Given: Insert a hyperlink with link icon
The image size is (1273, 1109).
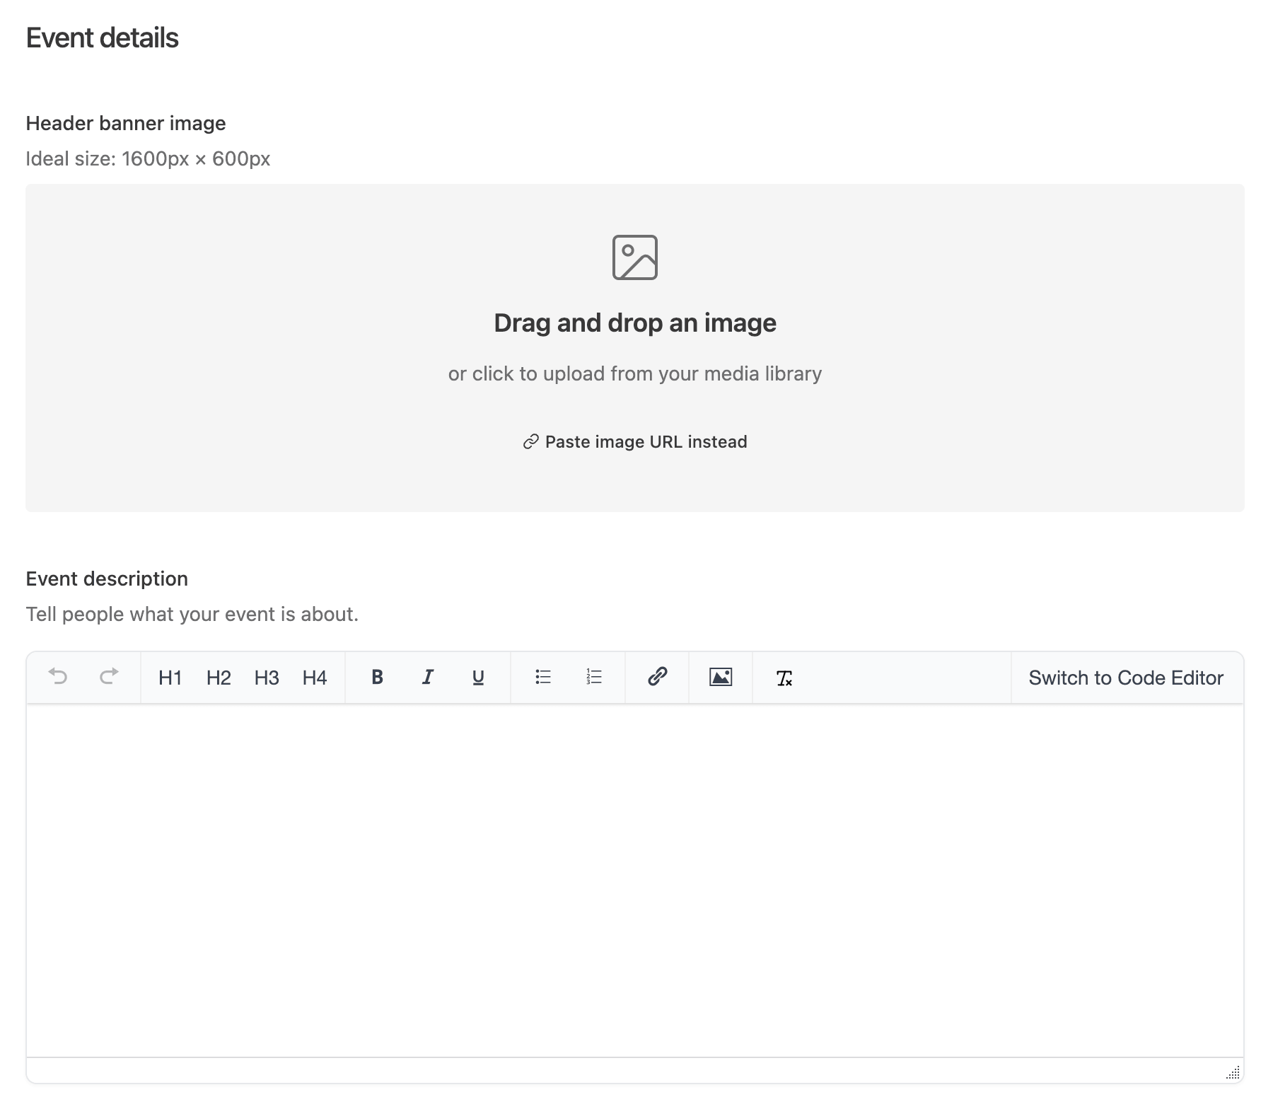Looking at the screenshot, I should click(657, 677).
